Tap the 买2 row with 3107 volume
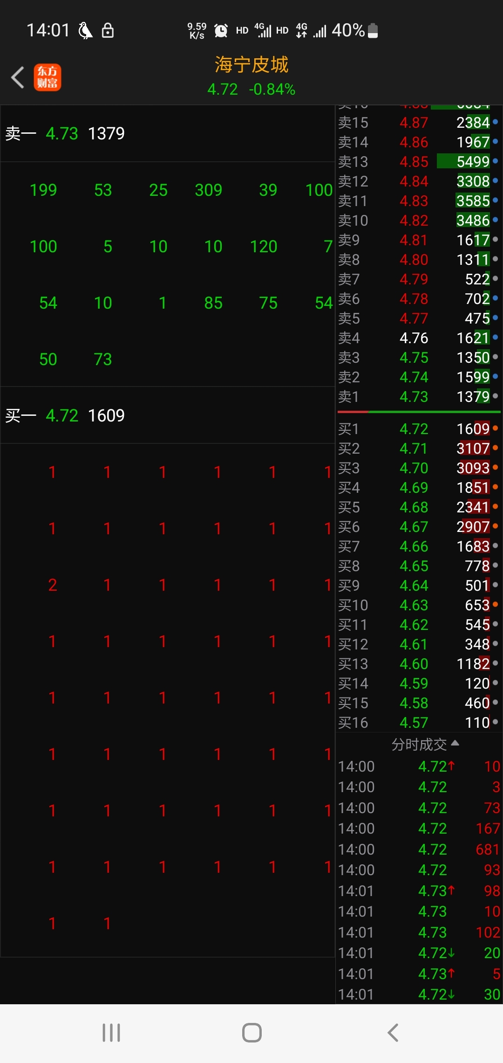503x1063 pixels. tap(418, 449)
